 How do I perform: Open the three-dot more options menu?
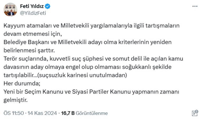195,6
